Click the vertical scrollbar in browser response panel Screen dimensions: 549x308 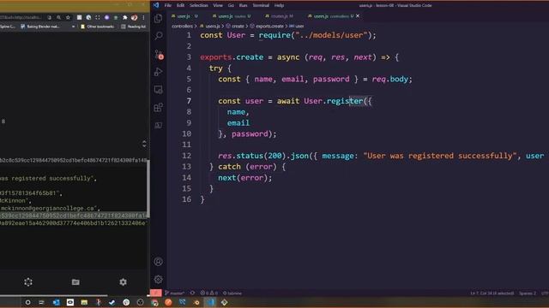coord(148,188)
